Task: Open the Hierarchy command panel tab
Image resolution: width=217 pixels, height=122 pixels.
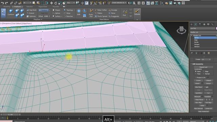Action: coord(200,24)
